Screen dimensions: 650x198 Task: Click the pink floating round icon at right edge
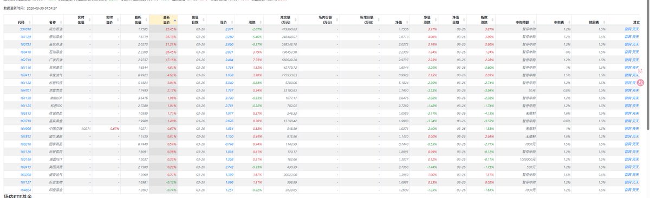[x=641, y=82]
